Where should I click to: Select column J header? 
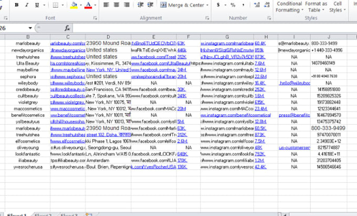(329, 37)
